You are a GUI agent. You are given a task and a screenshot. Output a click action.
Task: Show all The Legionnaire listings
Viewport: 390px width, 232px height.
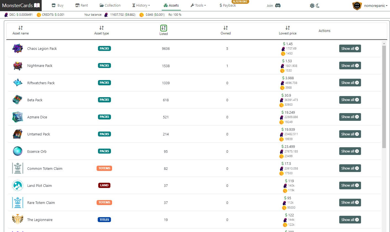click(x=350, y=220)
